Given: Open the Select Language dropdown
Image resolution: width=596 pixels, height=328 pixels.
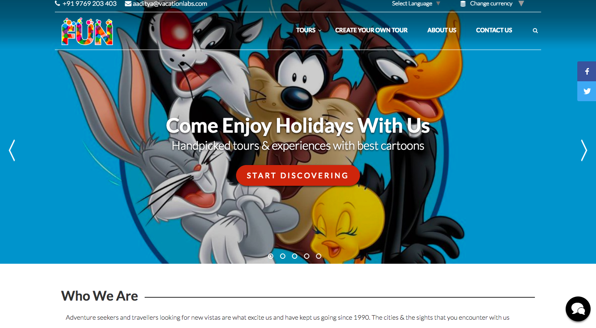Looking at the screenshot, I should tap(416, 3).
